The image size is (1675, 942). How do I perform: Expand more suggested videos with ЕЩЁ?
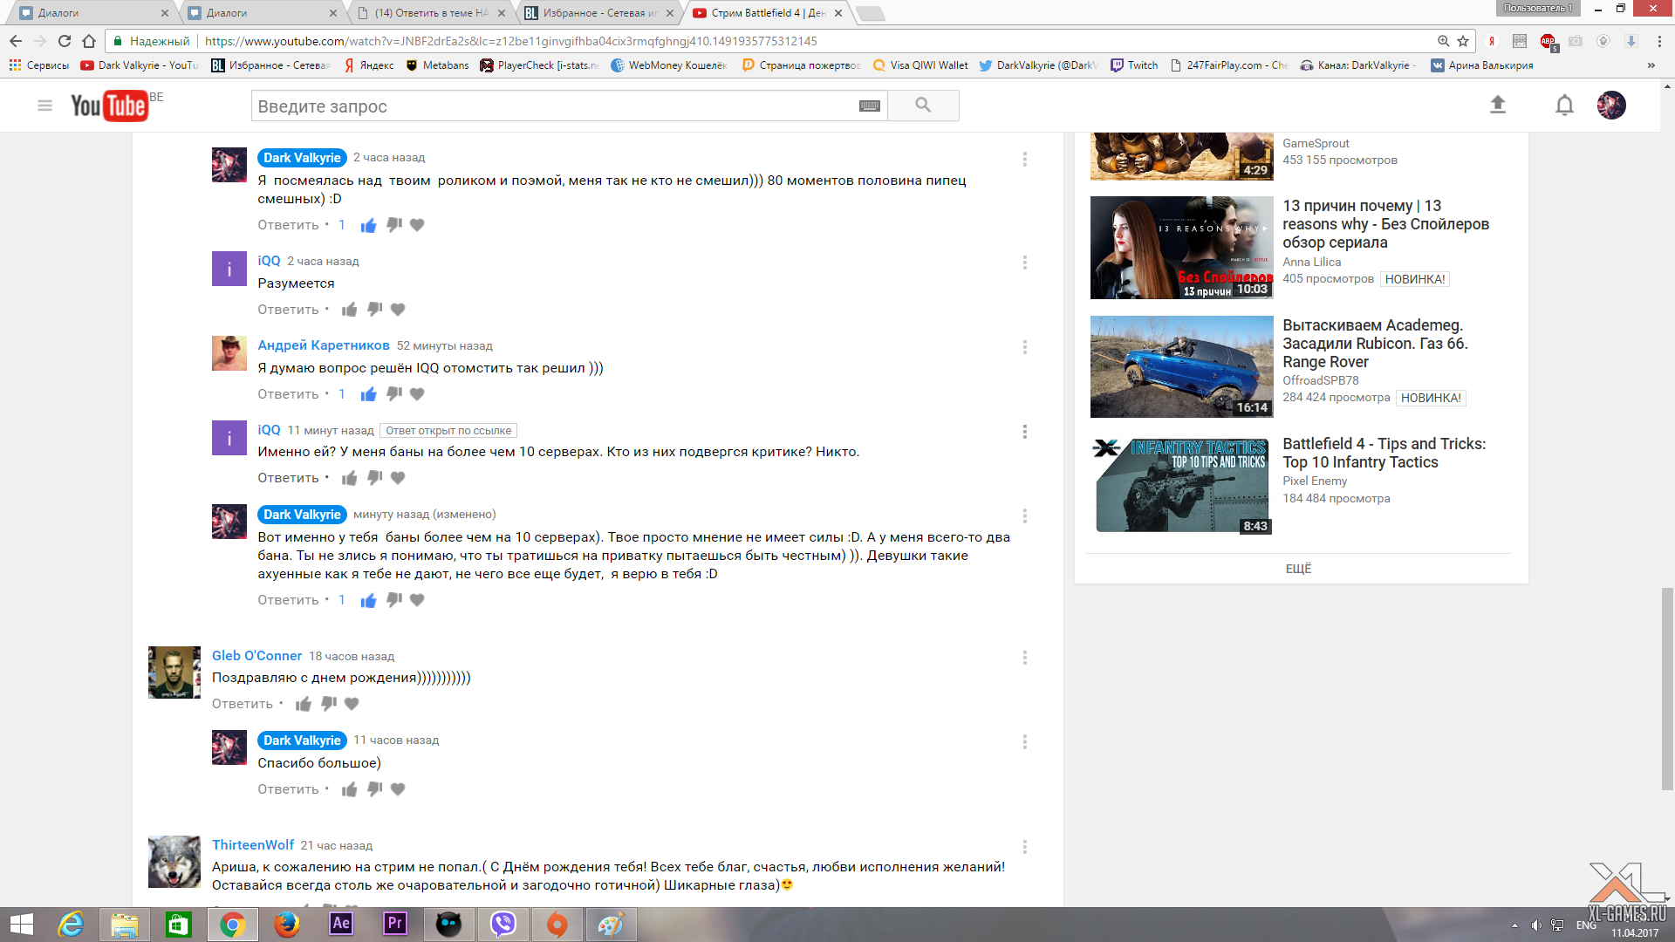pyautogui.click(x=1298, y=569)
